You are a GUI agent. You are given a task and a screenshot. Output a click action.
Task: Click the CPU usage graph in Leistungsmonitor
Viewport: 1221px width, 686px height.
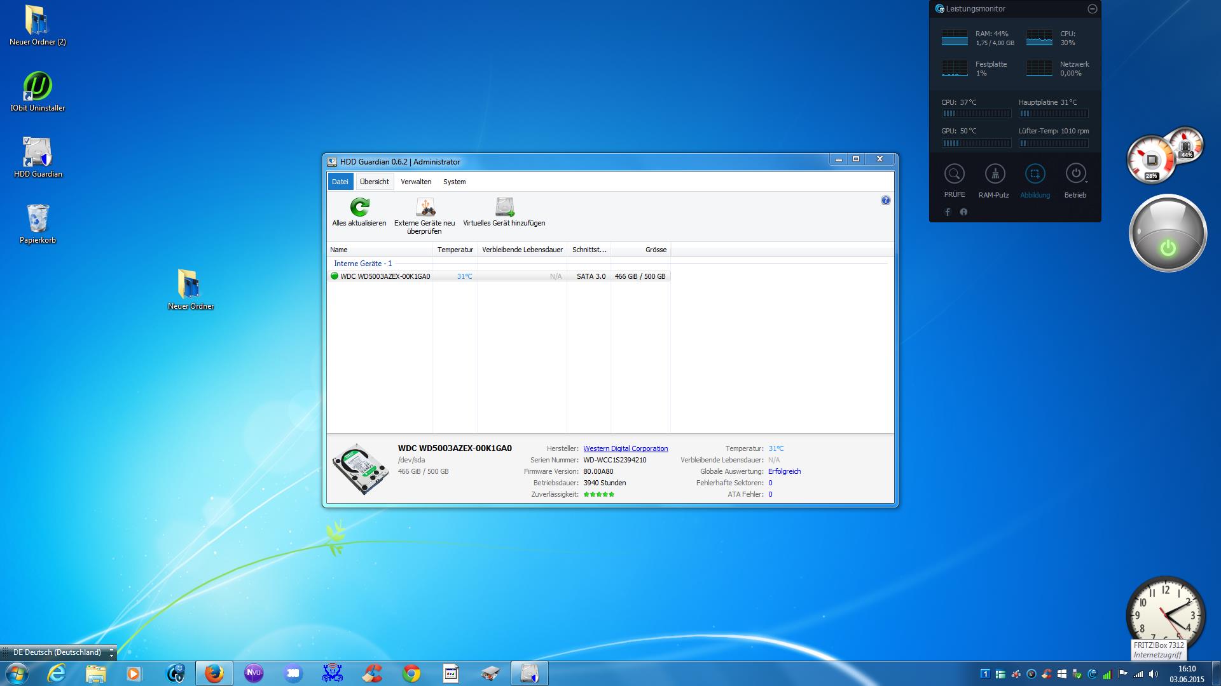click(1039, 37)
